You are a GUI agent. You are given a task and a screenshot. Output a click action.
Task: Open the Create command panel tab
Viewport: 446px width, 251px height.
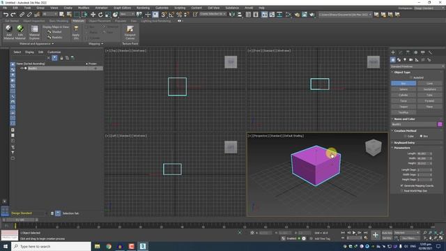(x=393, y=52)
